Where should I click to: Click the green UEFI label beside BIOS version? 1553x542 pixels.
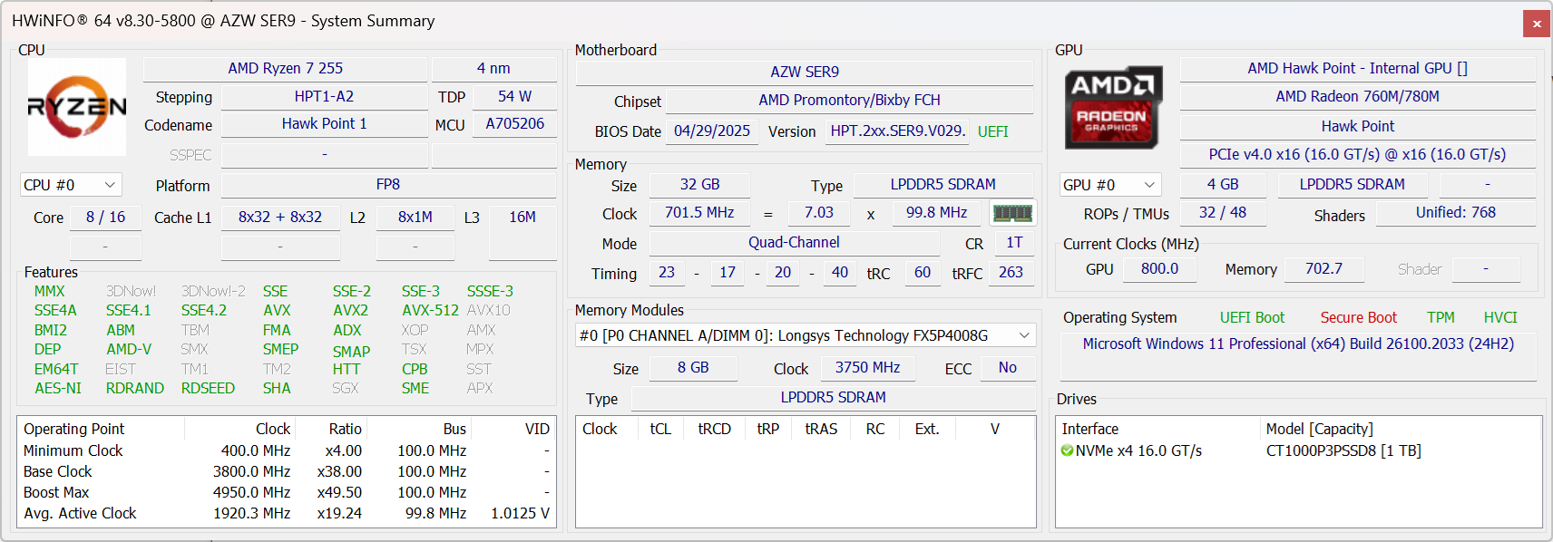tap(993, 131)
